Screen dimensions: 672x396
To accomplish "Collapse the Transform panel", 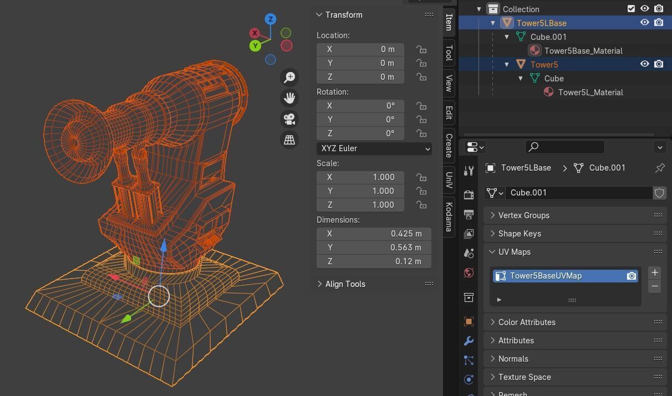I will pos(319,15).
